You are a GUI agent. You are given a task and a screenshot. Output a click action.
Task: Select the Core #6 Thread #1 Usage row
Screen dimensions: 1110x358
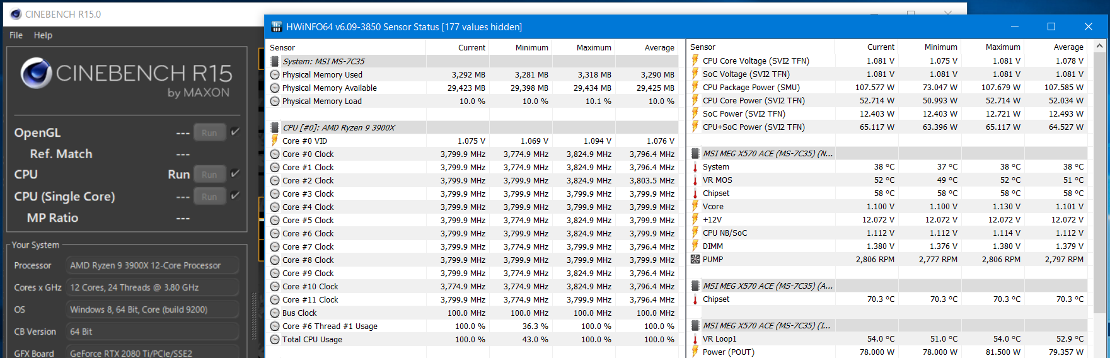click(x=473, y=326)
